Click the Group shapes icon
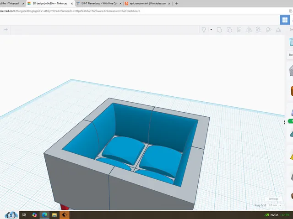Screen dimensions: 293x219 tap(219, 30)
